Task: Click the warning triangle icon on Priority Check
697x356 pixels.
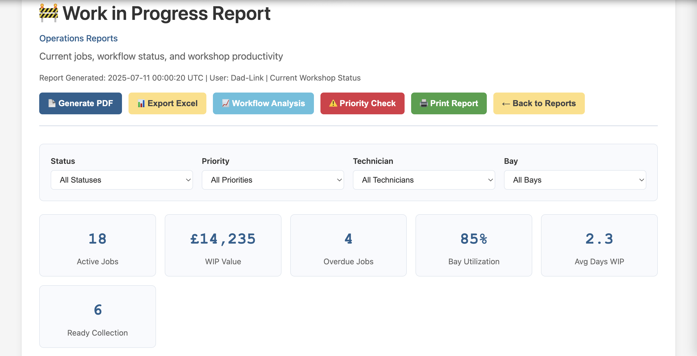Action: (333, 103)
